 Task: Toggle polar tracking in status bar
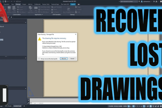click(134, 106)
